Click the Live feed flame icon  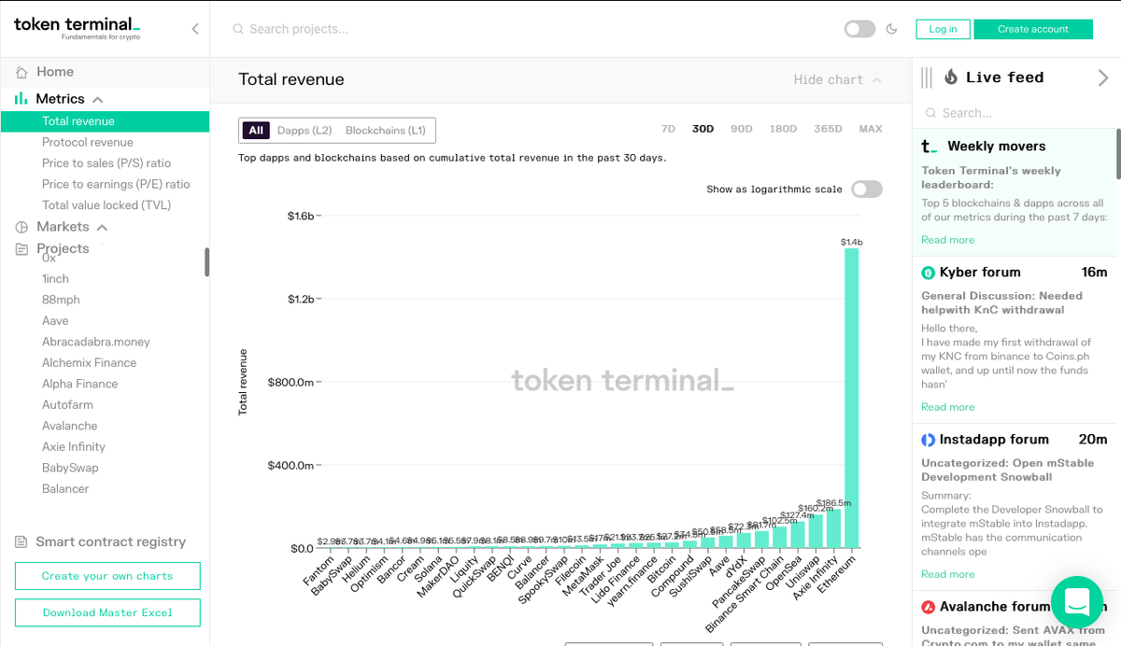[x=951, y=77]
